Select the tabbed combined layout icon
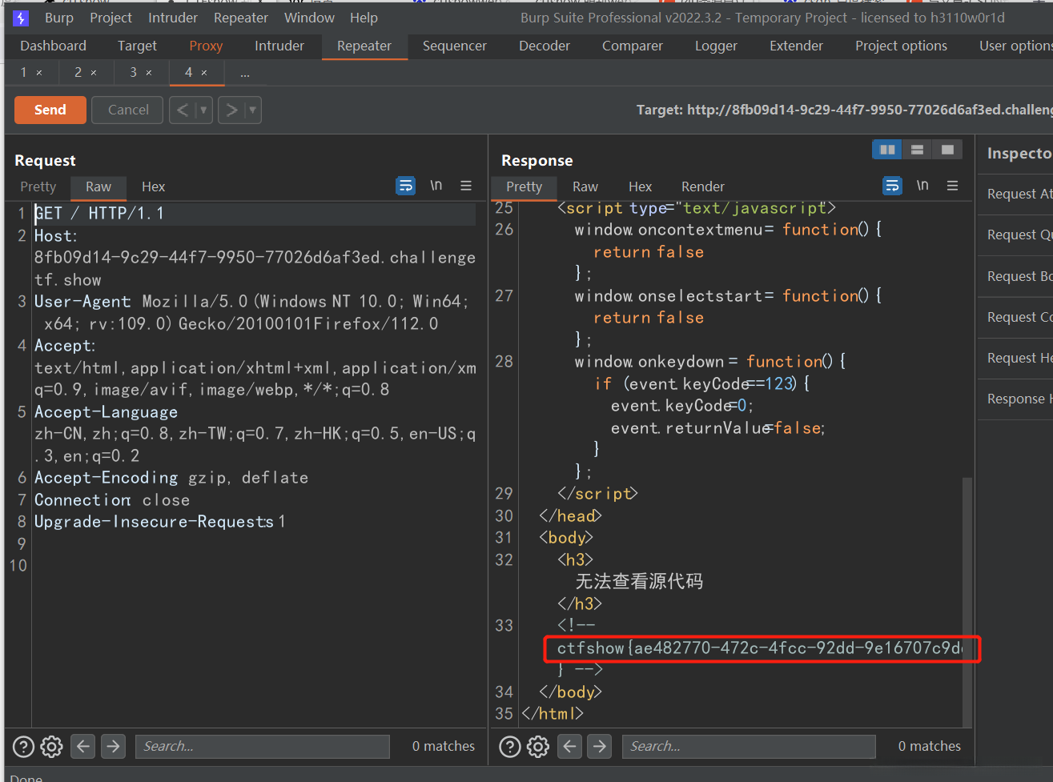Viewport: 1053px width, 782px height. [947, 150]
